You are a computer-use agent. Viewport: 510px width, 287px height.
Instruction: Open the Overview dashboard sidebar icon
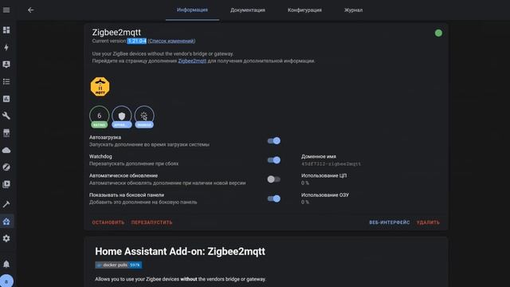tap(6, 30)
